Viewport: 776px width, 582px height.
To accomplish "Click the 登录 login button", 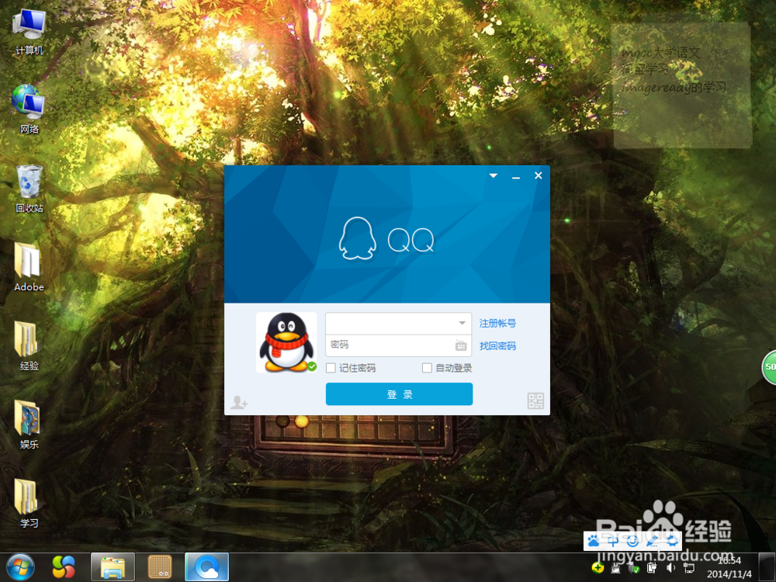I will click(399, 394).
